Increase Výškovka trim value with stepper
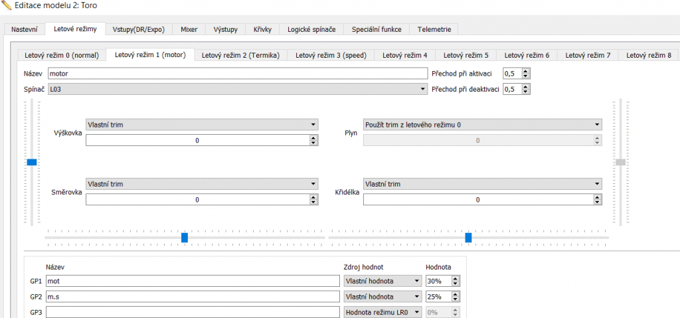680x318 pixels. (x=313, y=137)
